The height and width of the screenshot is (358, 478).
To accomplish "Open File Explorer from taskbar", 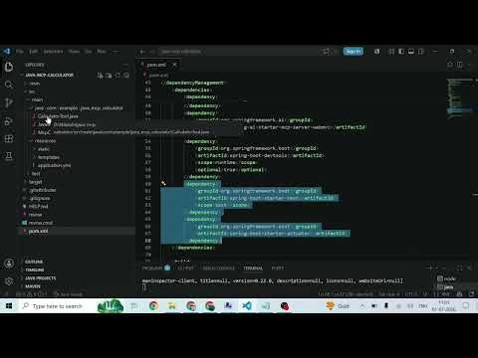I will [172, 305].
